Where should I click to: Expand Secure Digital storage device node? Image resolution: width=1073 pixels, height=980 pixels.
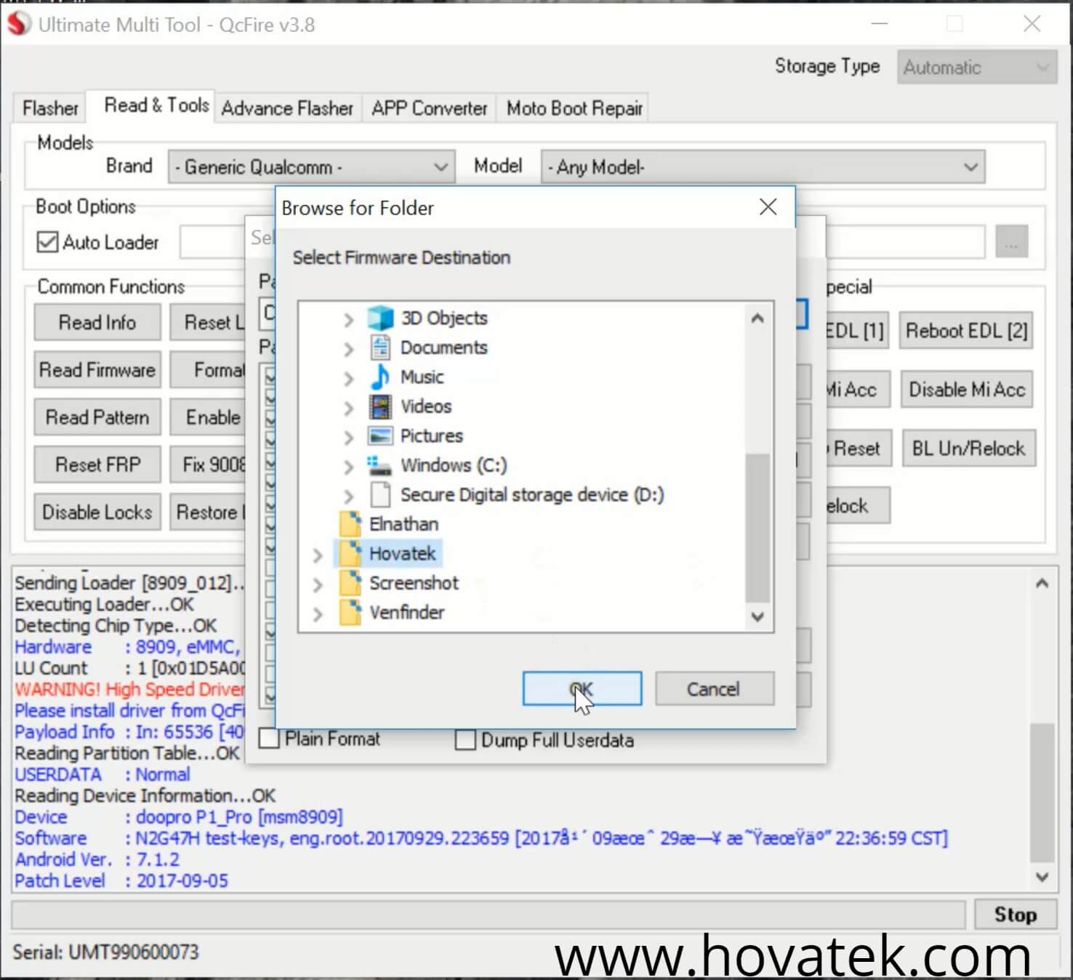point(349,496)
